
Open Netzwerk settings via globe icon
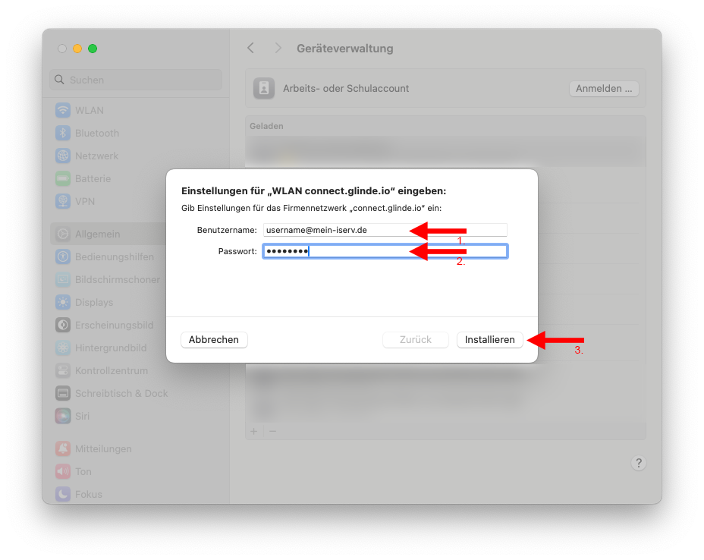coord(63,156)
